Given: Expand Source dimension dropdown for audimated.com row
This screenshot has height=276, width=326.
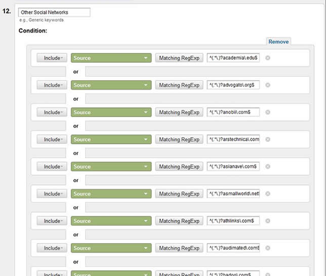Looking at the screenshot, I should click(x=111, y=248).
